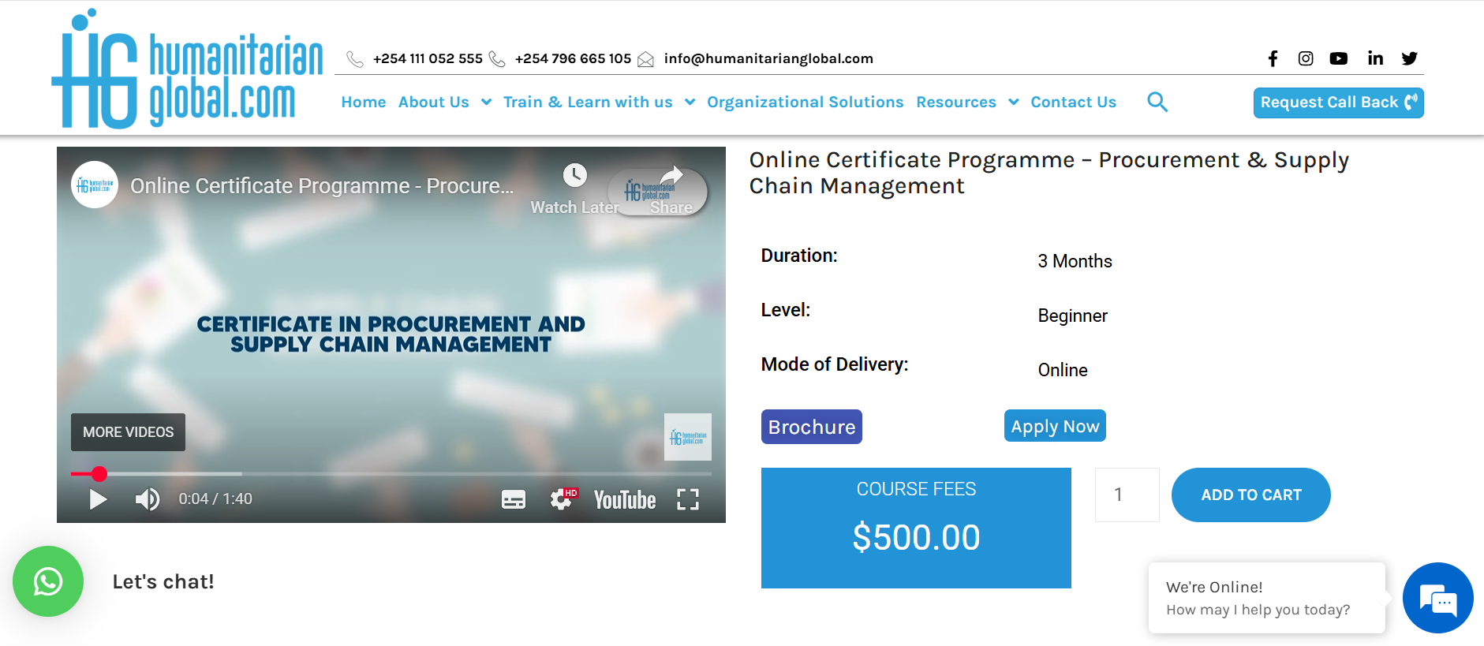Image resolution: width=1484 pixels, height=646 pixels.
Task: Click the Apply Now button
Action: [1055, 426]
